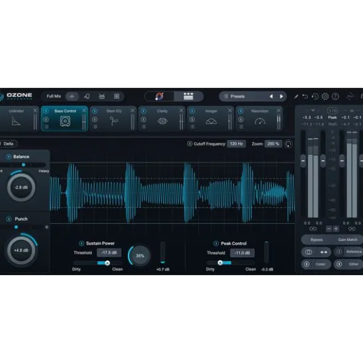Open the help question mark
363x363 pixels.
click(x=335, y=96)
